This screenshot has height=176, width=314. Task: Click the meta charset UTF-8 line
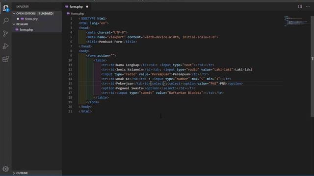tap(107, 32)
